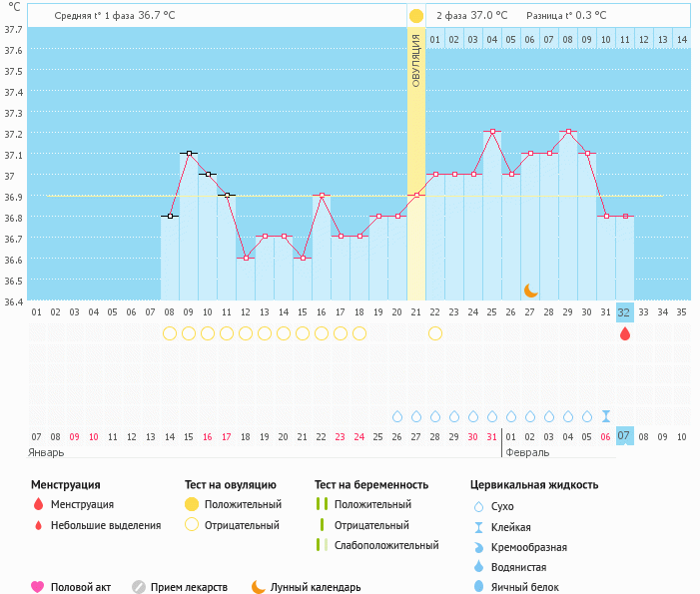Click the negative ovulation test circle under day 08
The height and width of the screenshot is (594, 700).
(x=170, y=333)
